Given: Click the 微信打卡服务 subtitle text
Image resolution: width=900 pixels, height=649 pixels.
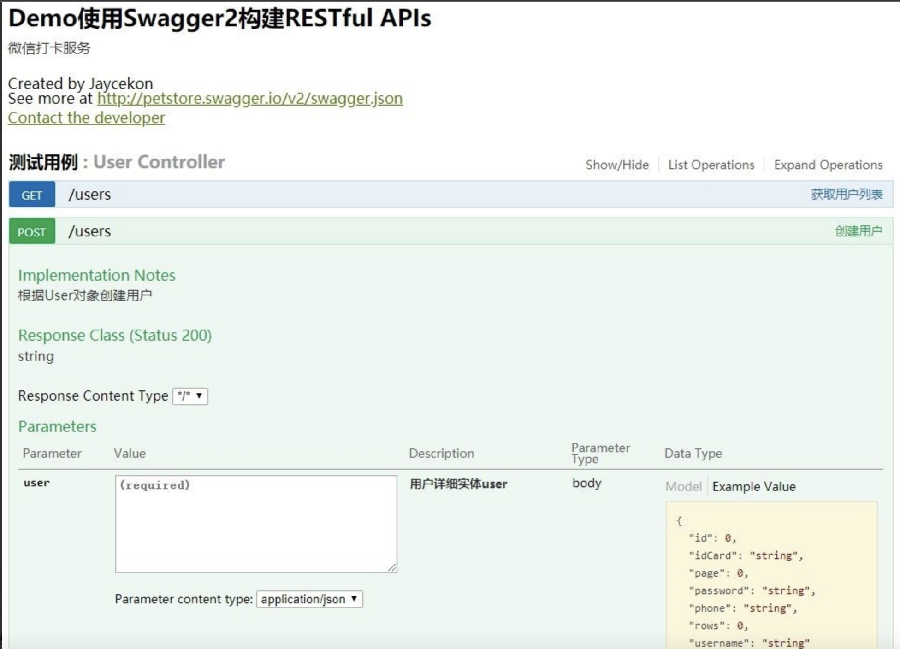Looking at the screenshot, I should 49,48.
